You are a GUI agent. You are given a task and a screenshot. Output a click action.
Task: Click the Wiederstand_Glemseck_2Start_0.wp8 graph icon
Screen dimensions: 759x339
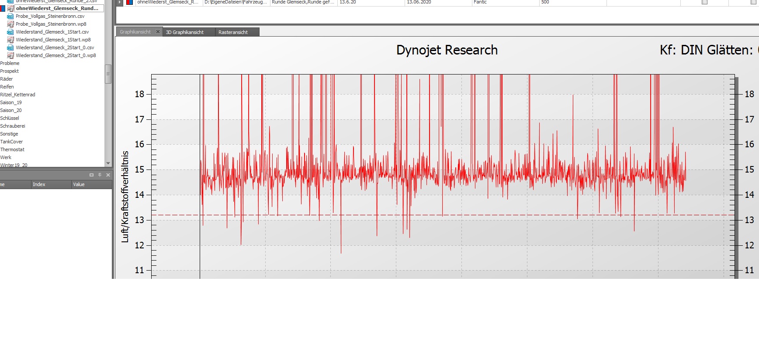click(x=10, y=55)
